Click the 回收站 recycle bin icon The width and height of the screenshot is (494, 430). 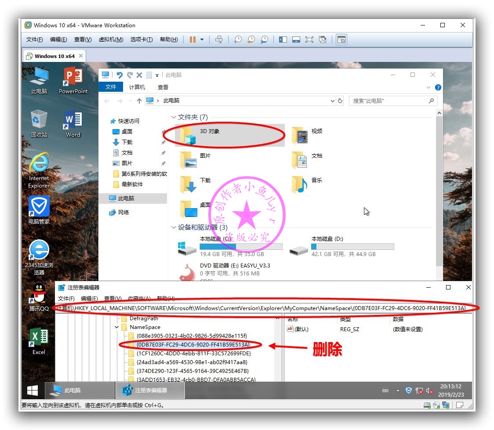click(39, 123)
